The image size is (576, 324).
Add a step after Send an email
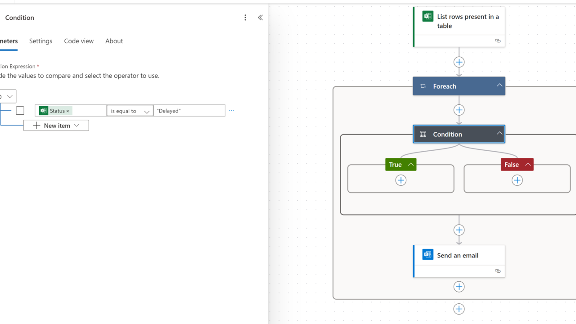(459, 287)
